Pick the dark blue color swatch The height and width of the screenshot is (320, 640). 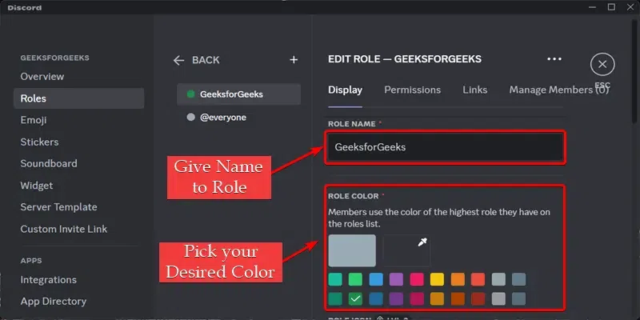(x=376, y=298)
